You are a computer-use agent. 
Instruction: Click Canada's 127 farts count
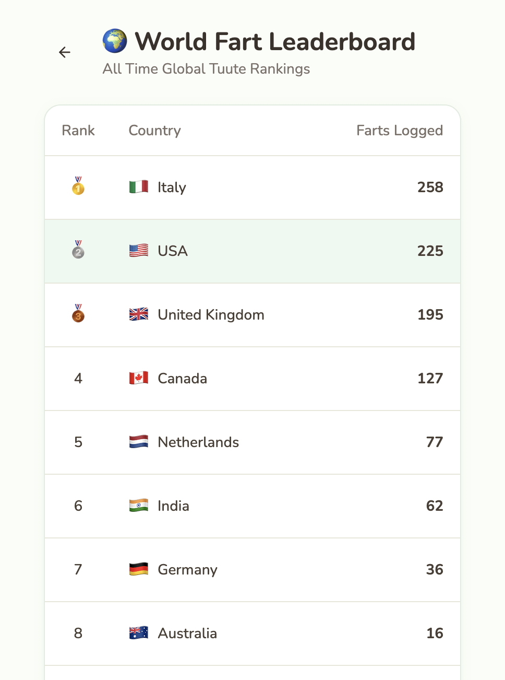click(x=430, y=378)
